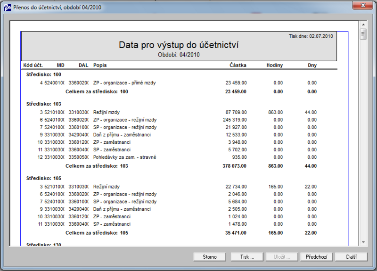Click the Středisko: 100 group heading
The width and height of the screenshot is (377, 271).
(x=43, y=74)
